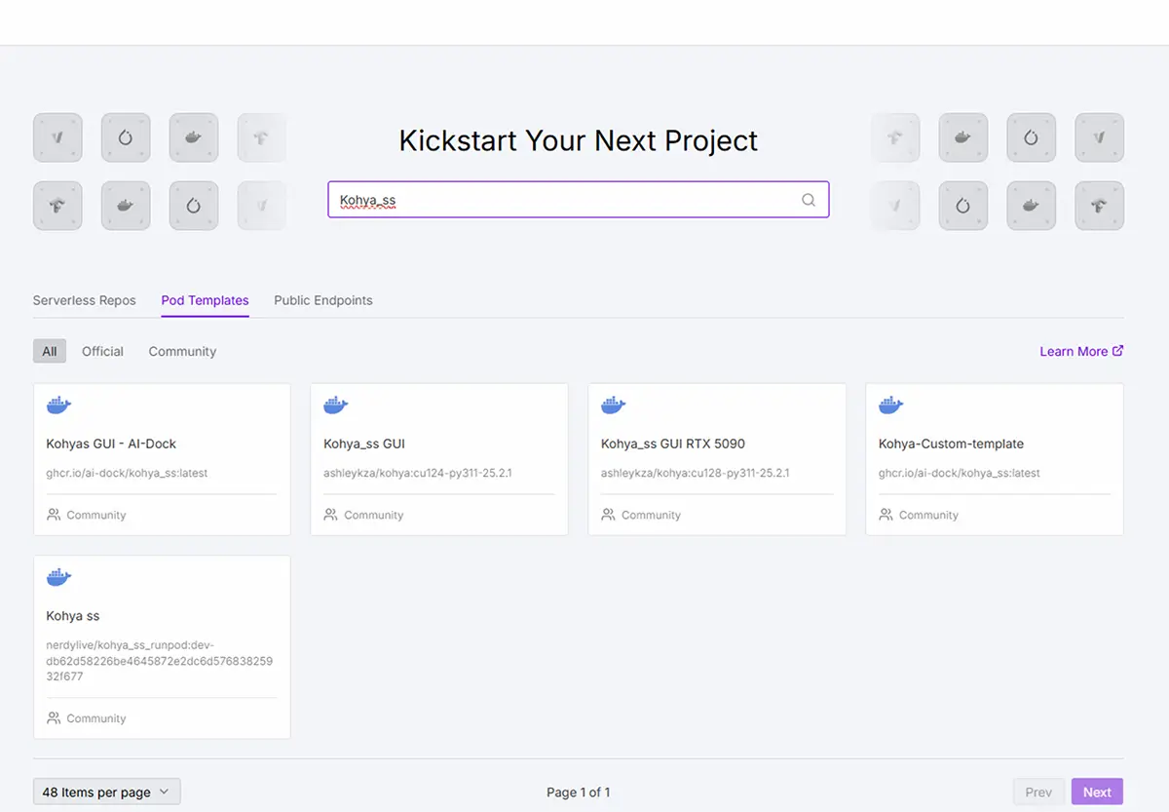Click image name under Kohyas GUI - AI-Dock
Image resolution: width=1169 pixels, height=812 pixels.
[127, 473]
